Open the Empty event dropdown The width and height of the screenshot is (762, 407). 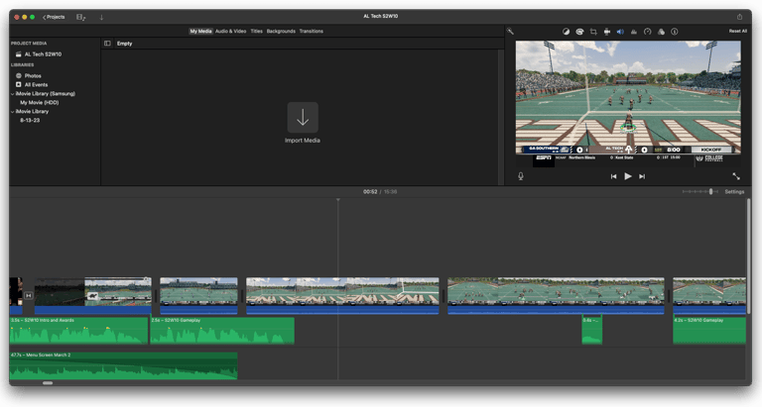[124, 44]
